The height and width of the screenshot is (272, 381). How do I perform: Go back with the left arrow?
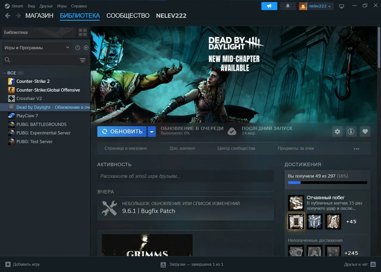pos(8,16)
